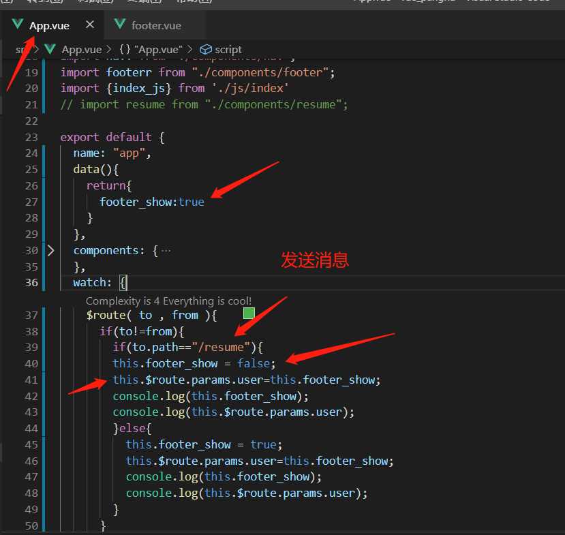Click console.log(this.footer_show) on line 47

tap(224, 476)
